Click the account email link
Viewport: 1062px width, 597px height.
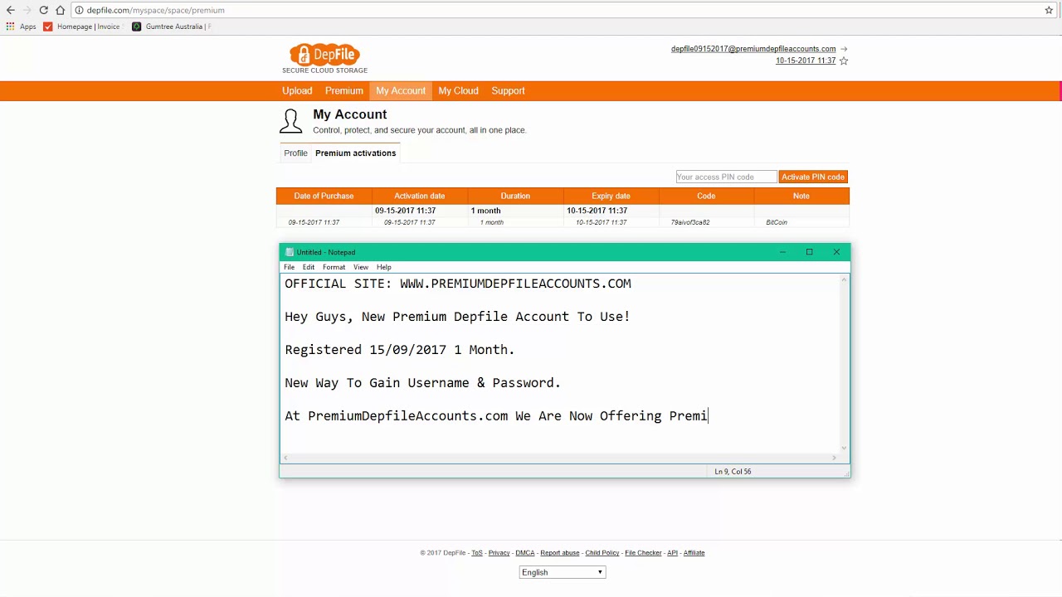[753, 49]
